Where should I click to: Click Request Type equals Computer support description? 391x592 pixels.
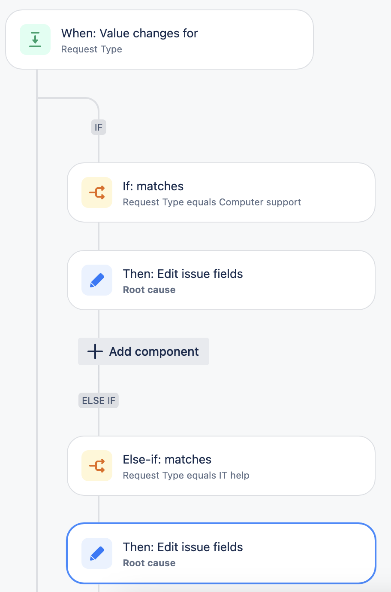coord(212,202)
